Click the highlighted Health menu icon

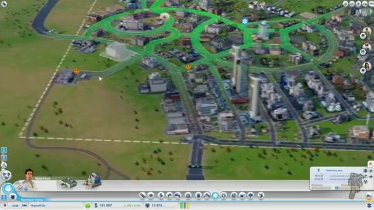[x=215, y=195]
